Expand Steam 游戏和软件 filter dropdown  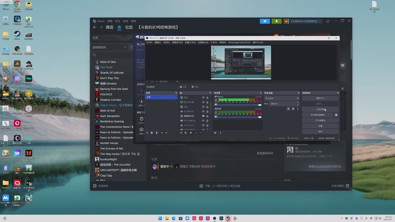110,47
